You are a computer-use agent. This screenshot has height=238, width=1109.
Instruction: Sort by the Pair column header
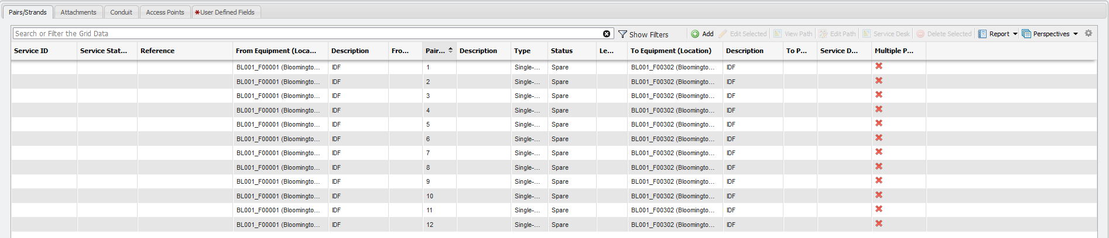coord(435,51)
